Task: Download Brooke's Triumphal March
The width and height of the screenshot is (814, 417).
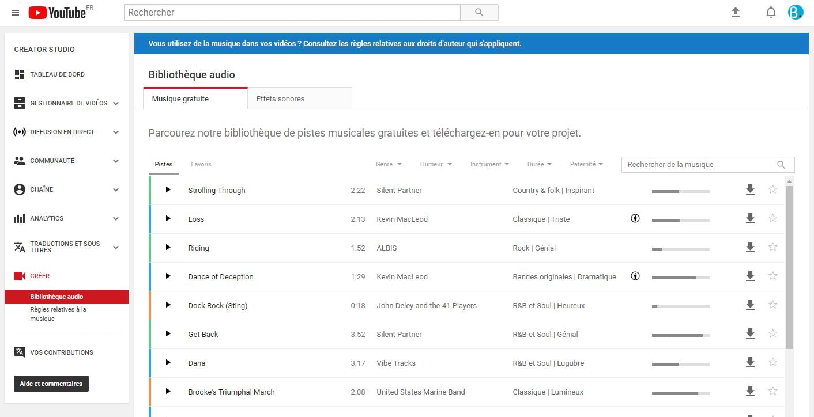Action: 750,391
